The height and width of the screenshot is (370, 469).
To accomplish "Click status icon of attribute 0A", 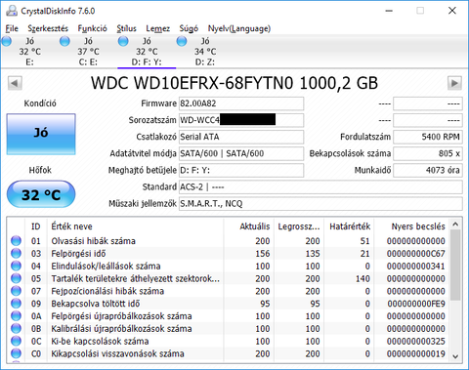I will [16, 316].
